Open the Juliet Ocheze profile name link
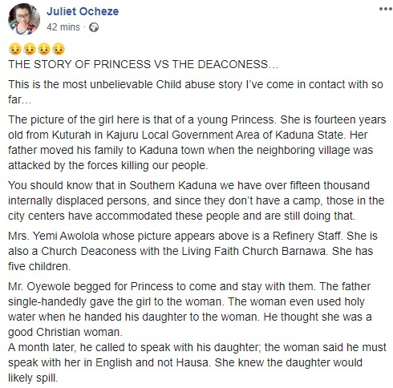The image size is (393, 388). pos(83,11)
